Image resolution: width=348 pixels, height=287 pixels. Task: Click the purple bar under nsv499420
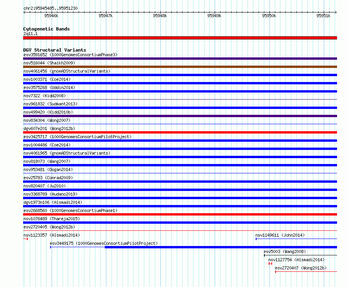coord(180,116)
